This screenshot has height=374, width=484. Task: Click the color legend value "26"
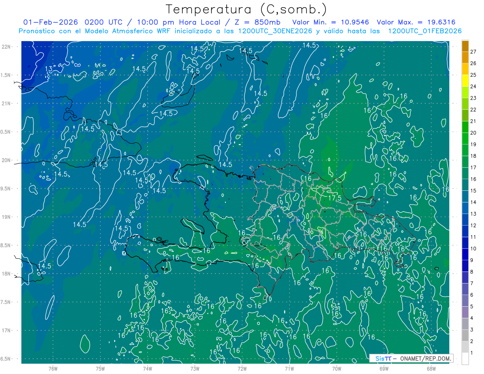coord(473,63)
